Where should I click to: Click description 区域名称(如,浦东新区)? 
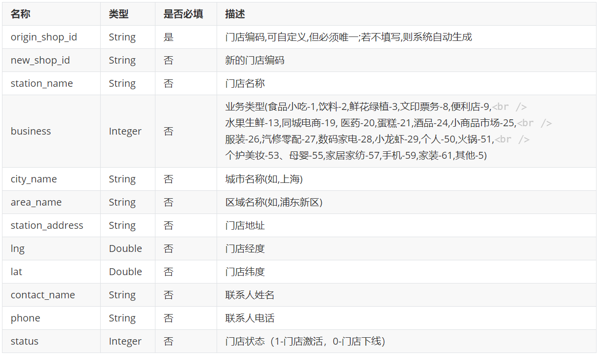(x=274, y=202)
